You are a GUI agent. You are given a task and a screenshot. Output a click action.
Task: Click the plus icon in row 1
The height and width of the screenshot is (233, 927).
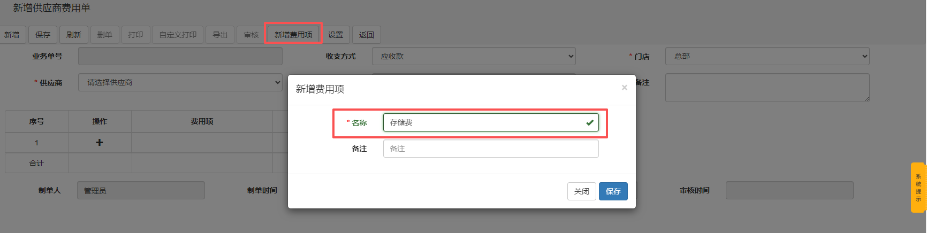pos(100,143)
